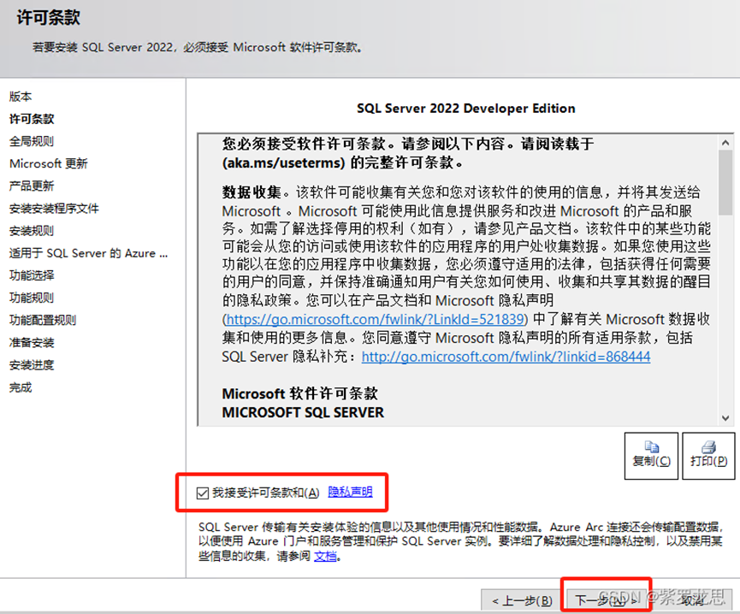Click the Back (上一步) button
The height and width of the screenshot is (614, 740).
[522, 600]
